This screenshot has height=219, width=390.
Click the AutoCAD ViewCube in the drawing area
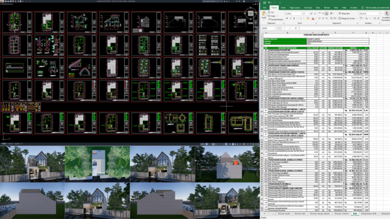[250, 13]
